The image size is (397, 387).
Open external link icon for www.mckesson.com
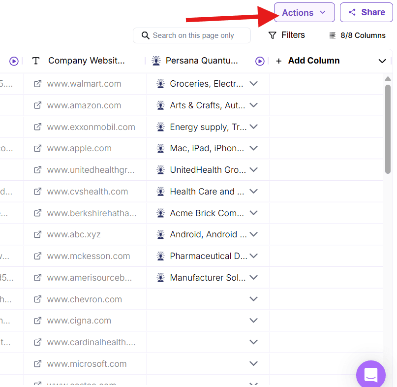37,256
